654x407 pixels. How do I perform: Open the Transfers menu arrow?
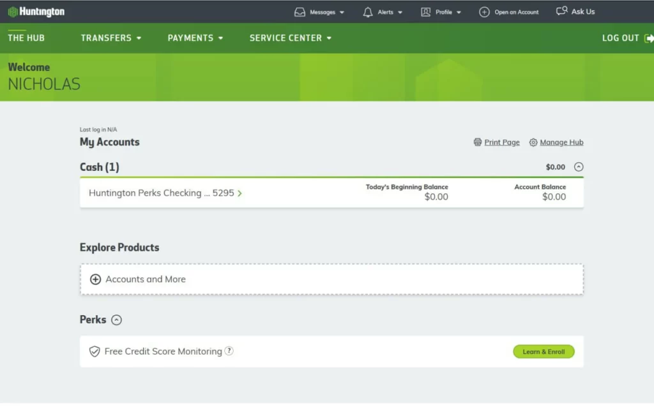[x=139, y=38]
